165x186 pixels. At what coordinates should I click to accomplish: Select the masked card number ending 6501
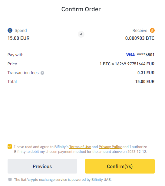(146, 55)
